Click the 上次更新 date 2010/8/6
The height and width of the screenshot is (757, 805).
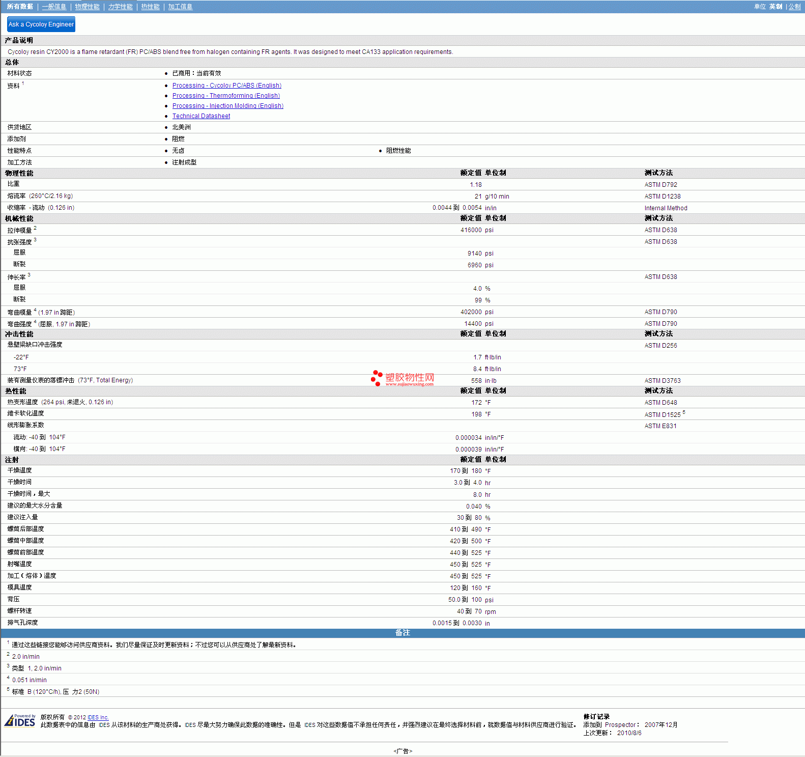[629, 733]
